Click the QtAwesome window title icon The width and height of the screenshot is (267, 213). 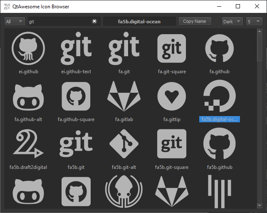[x=7, y=7]
